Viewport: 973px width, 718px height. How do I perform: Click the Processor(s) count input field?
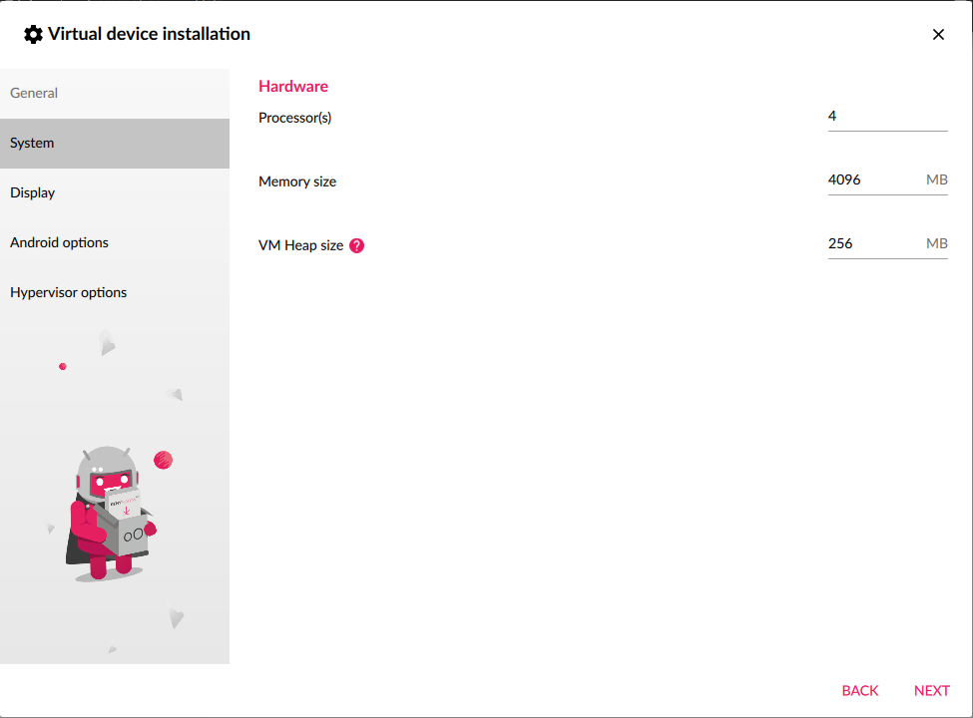pos(886,117)
